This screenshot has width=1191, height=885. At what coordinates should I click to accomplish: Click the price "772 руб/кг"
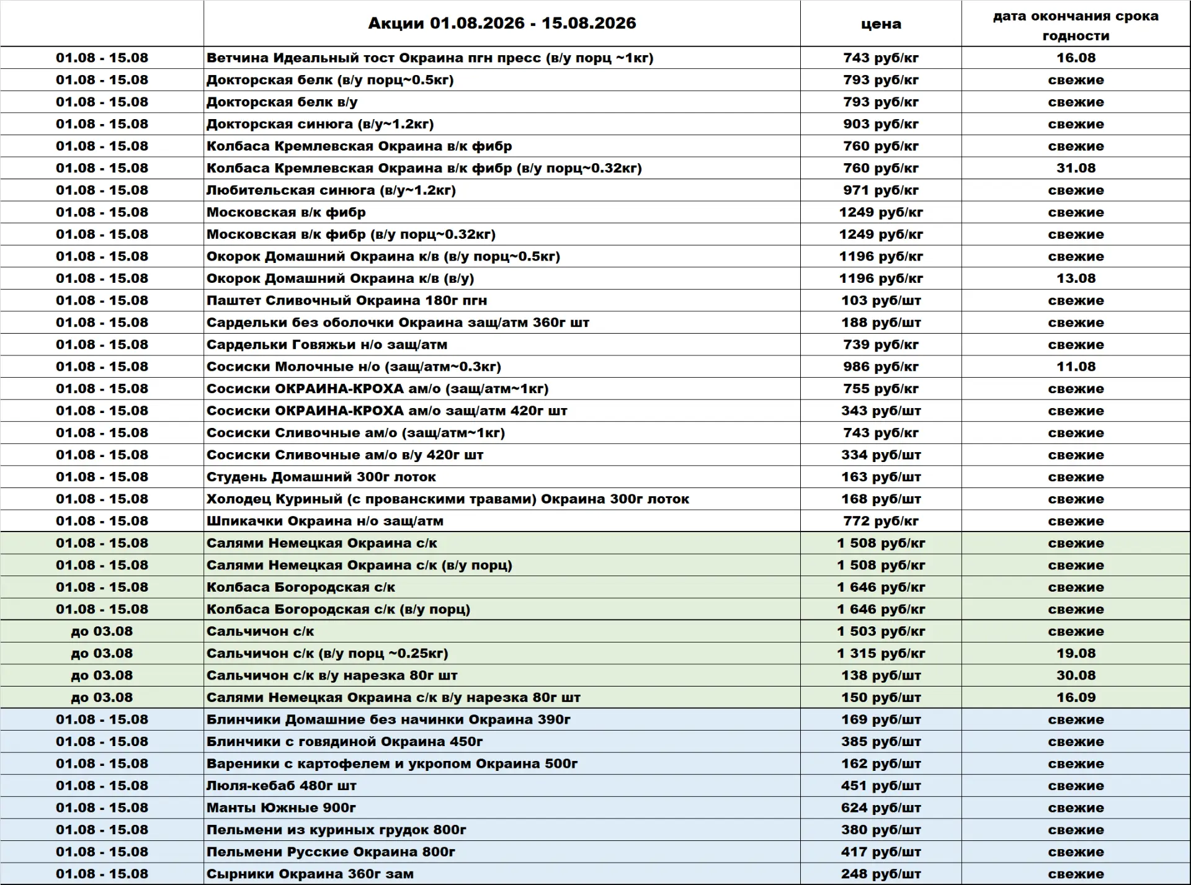[x=881, y=521]
